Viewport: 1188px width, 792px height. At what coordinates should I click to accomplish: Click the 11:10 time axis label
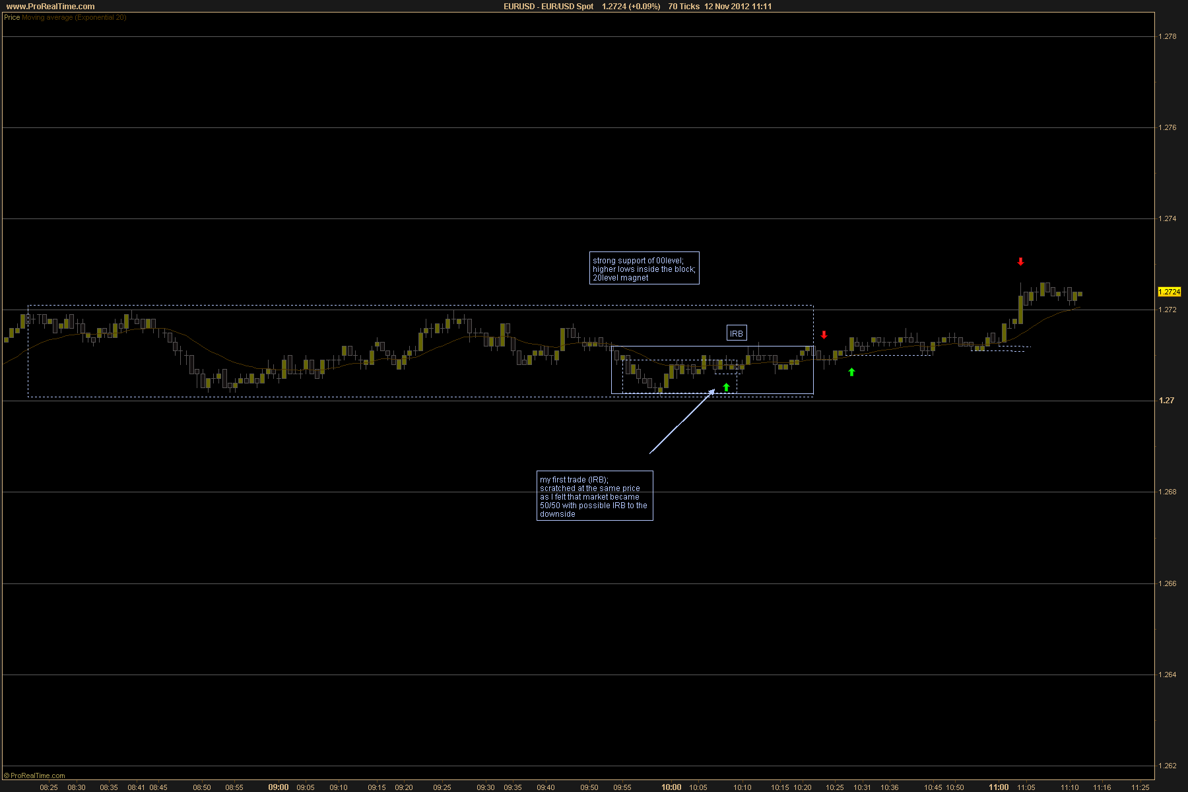pyautogui.click(x=1070, y=787)
